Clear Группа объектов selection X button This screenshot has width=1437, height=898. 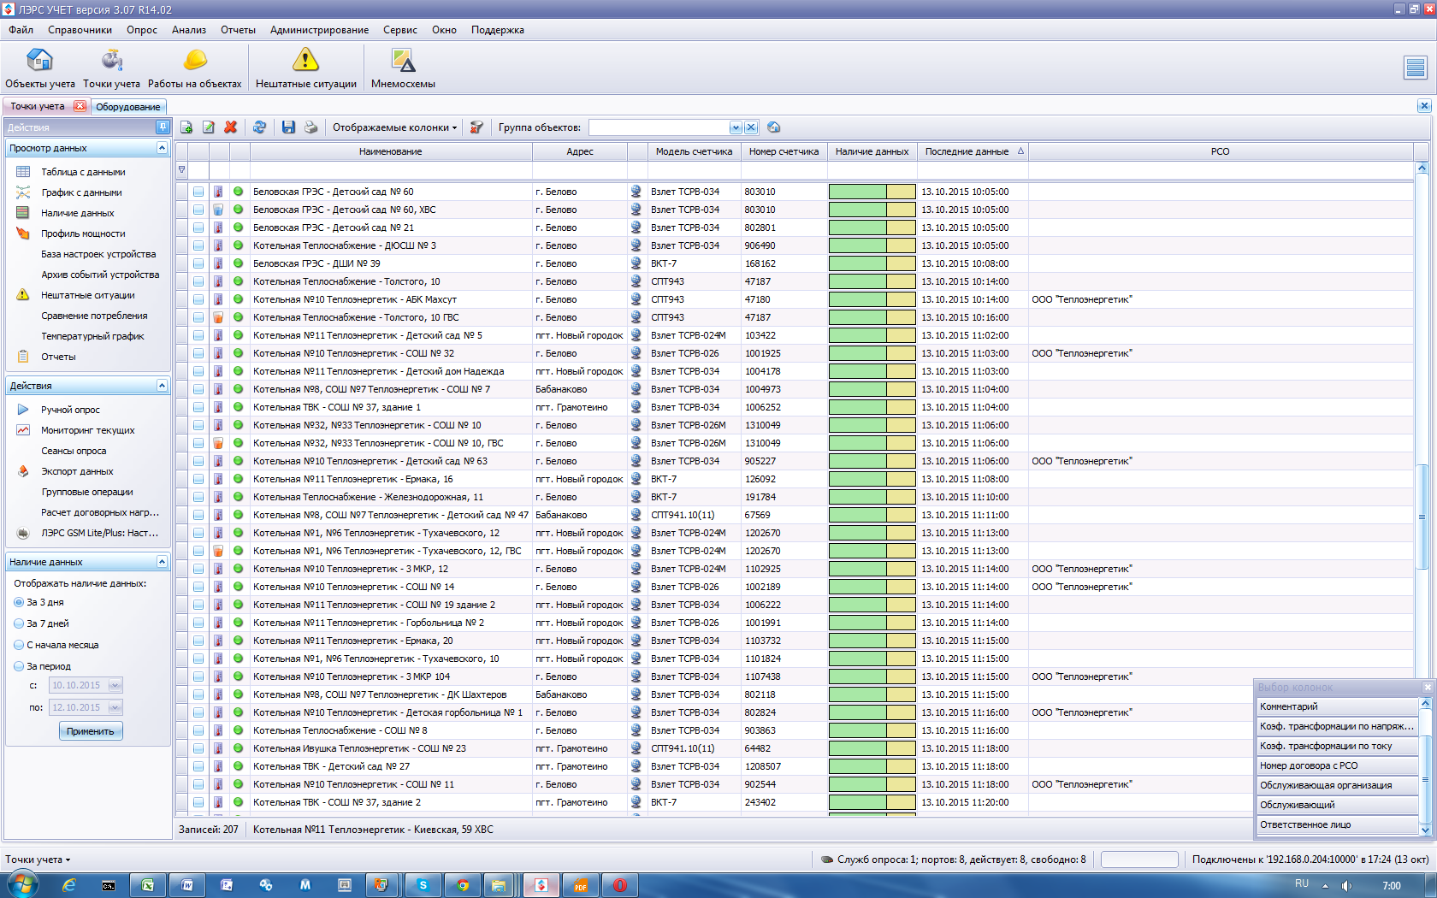pyautogui.click(x=750, y=127)
